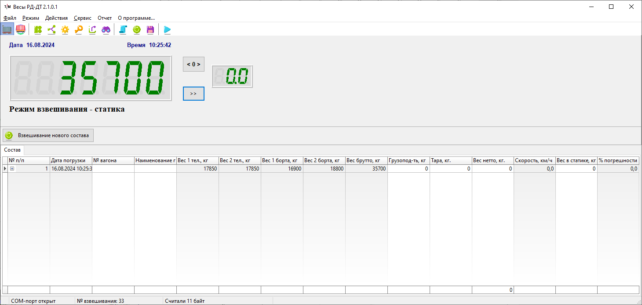
Task: Click the purple floppy disk save icon
Action: 150,29
